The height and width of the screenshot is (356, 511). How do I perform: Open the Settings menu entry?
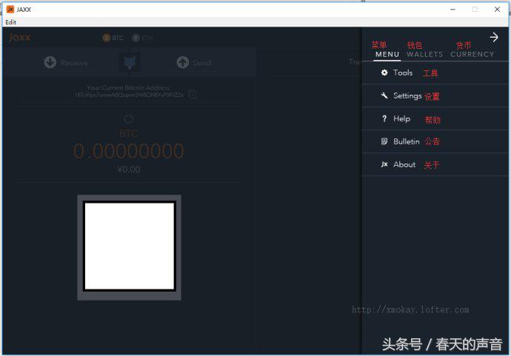[435, 95]
